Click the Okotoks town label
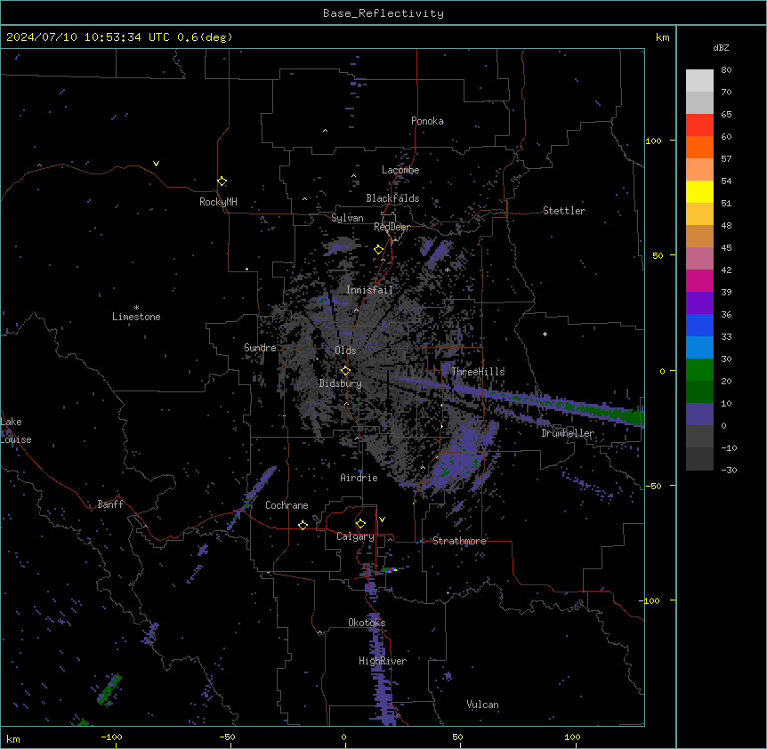767x749 pixels. (367, 623)
